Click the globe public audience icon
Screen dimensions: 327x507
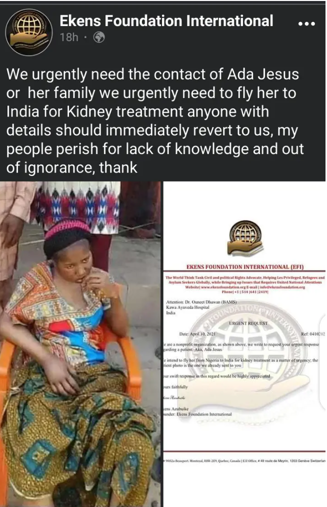pyautogui.click(x=99, y=37)
